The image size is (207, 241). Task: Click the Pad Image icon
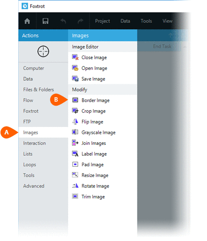[75, 165]
